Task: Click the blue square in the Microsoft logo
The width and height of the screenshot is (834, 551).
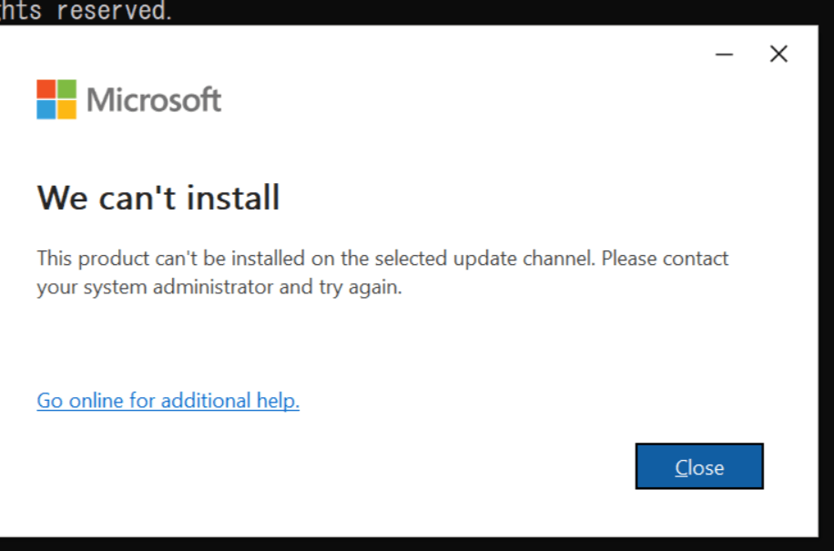Action: click(x=46, y=109)
